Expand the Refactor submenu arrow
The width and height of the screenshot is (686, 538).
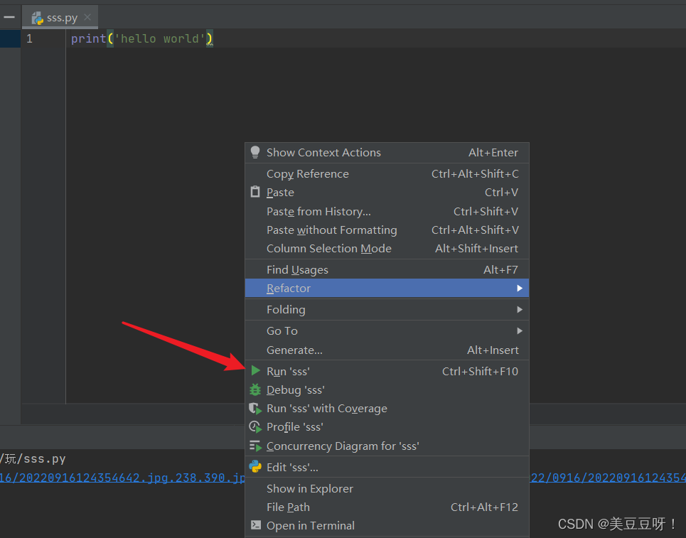(520, 289)
